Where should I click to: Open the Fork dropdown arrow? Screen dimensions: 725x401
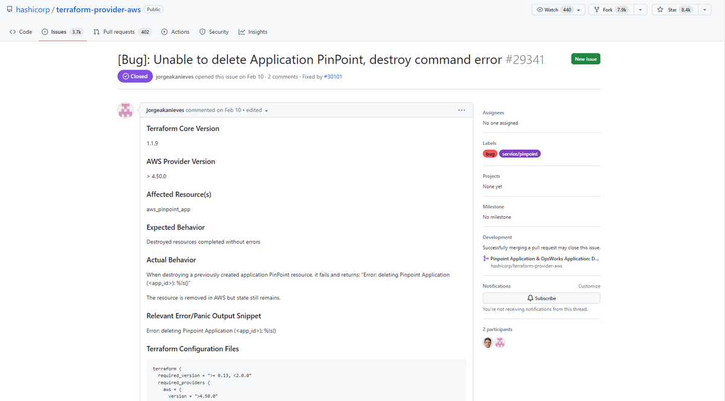click(x=640, y=10)
